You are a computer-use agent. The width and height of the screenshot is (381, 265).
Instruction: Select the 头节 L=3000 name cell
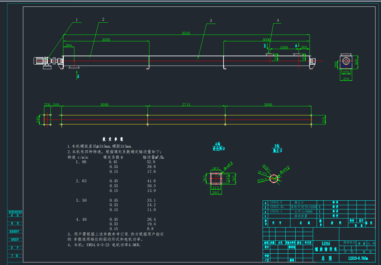(301, 211)
